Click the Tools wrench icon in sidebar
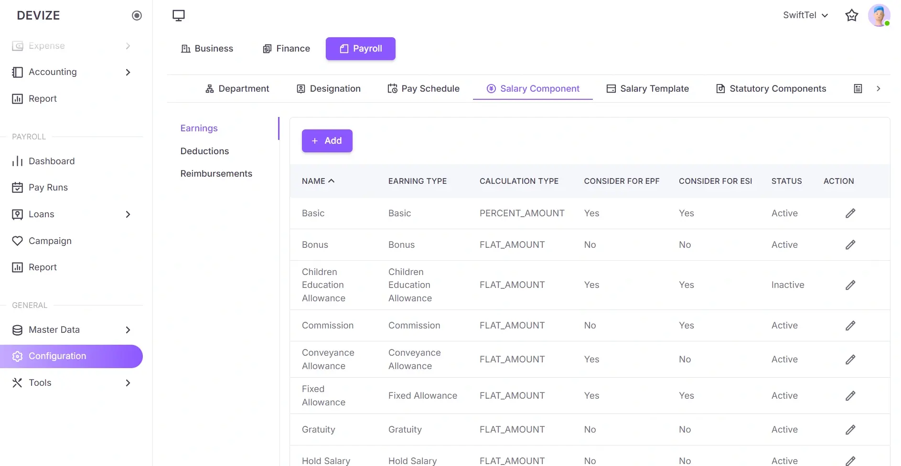Screen dimensions: 901x466 17,382
